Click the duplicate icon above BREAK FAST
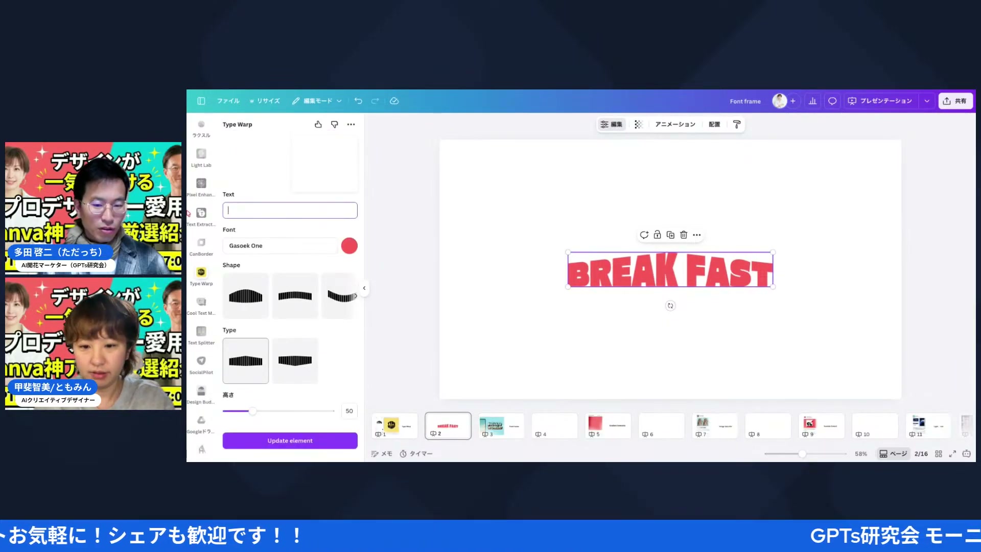Image resolution: width=981 pixels, height=552 pixels. coord(670,235)
